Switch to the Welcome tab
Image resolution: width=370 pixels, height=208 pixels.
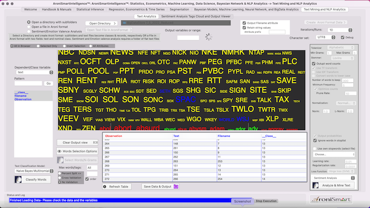click(x=31, y=9)
